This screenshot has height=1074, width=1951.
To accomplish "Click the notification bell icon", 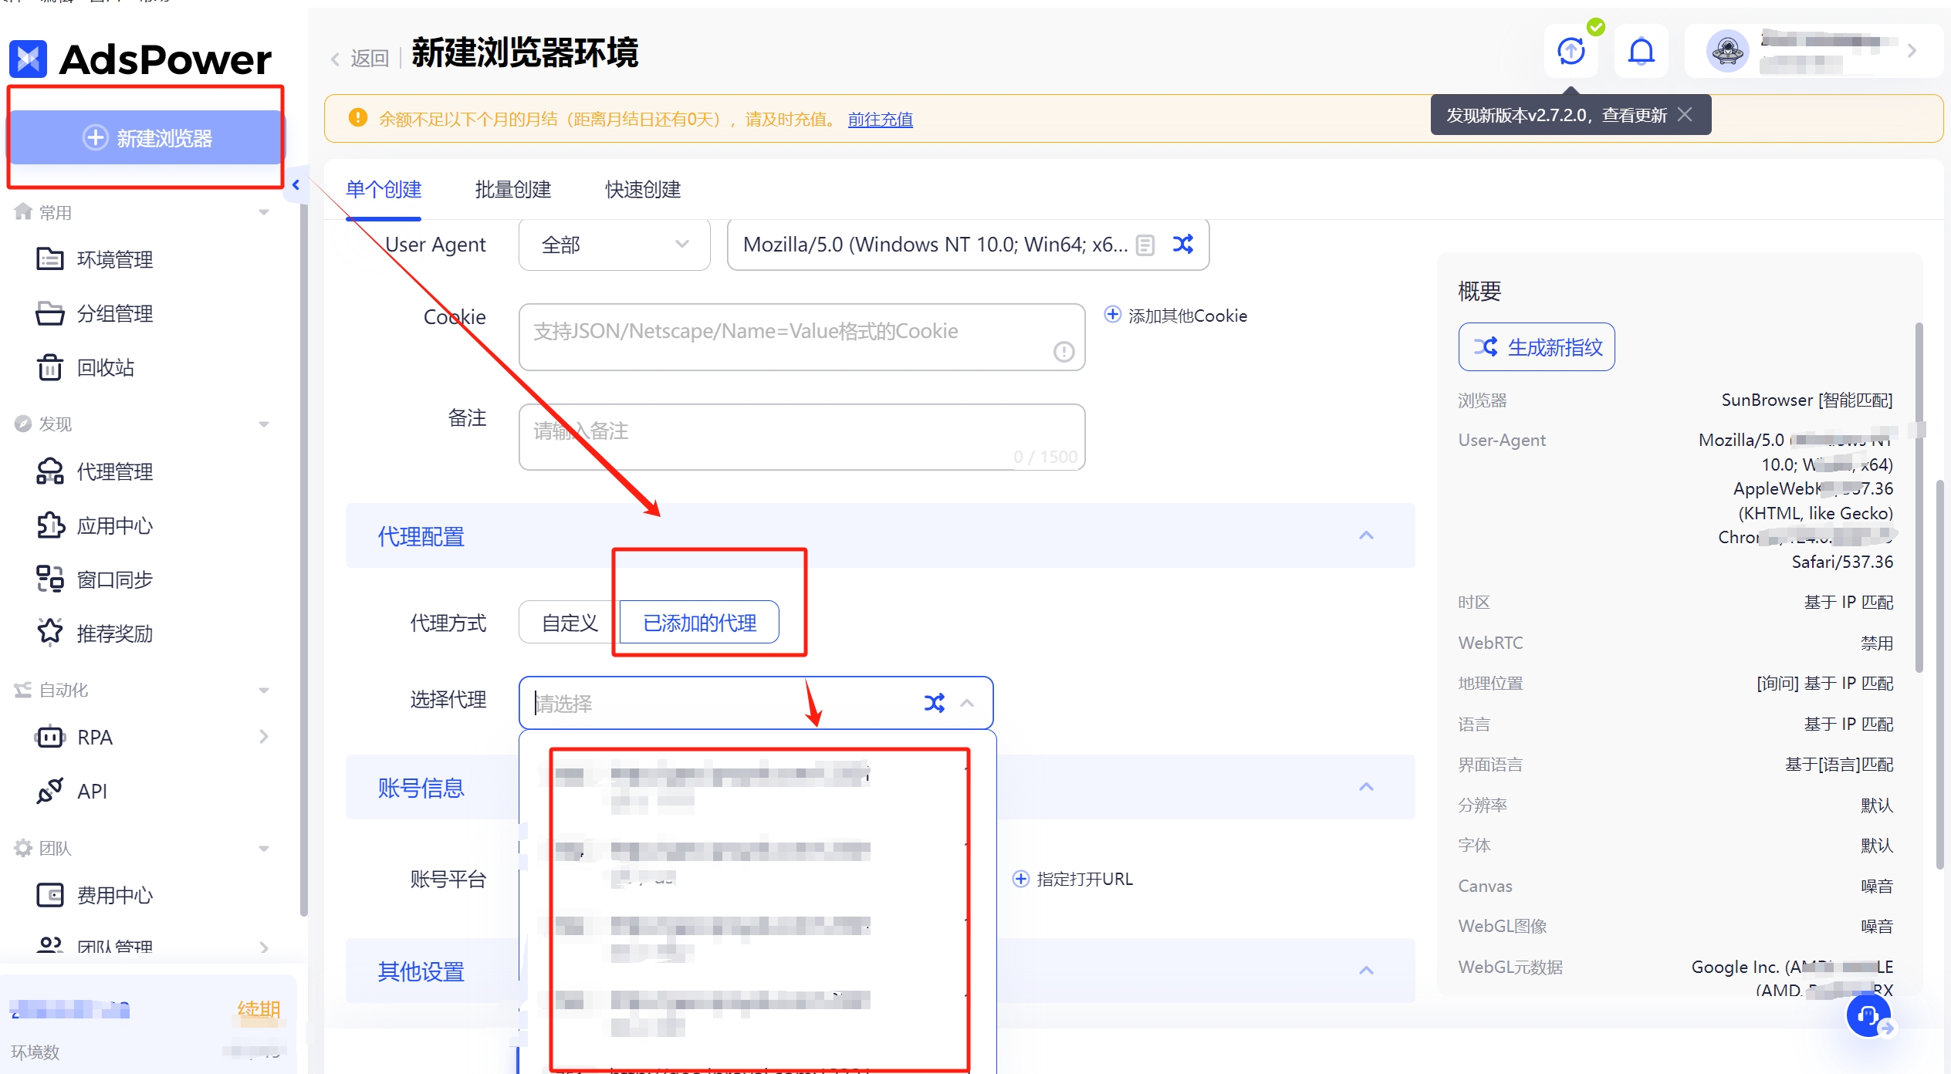I will click(1641, 52).
